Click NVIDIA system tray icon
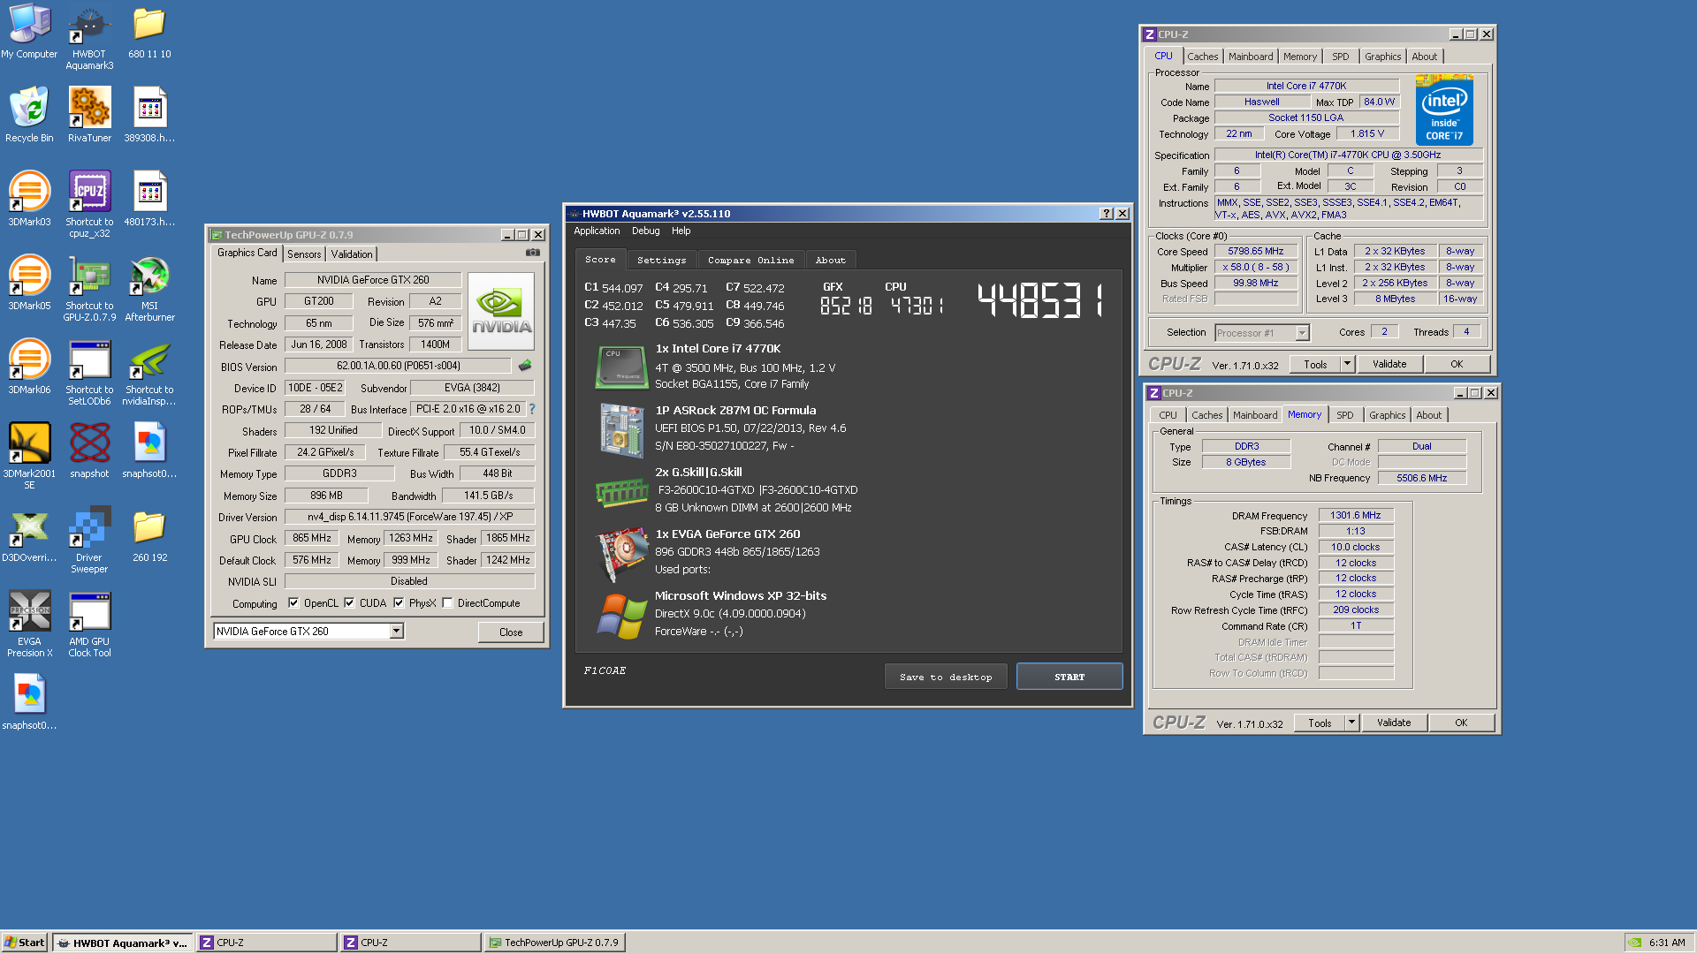 1636,943
